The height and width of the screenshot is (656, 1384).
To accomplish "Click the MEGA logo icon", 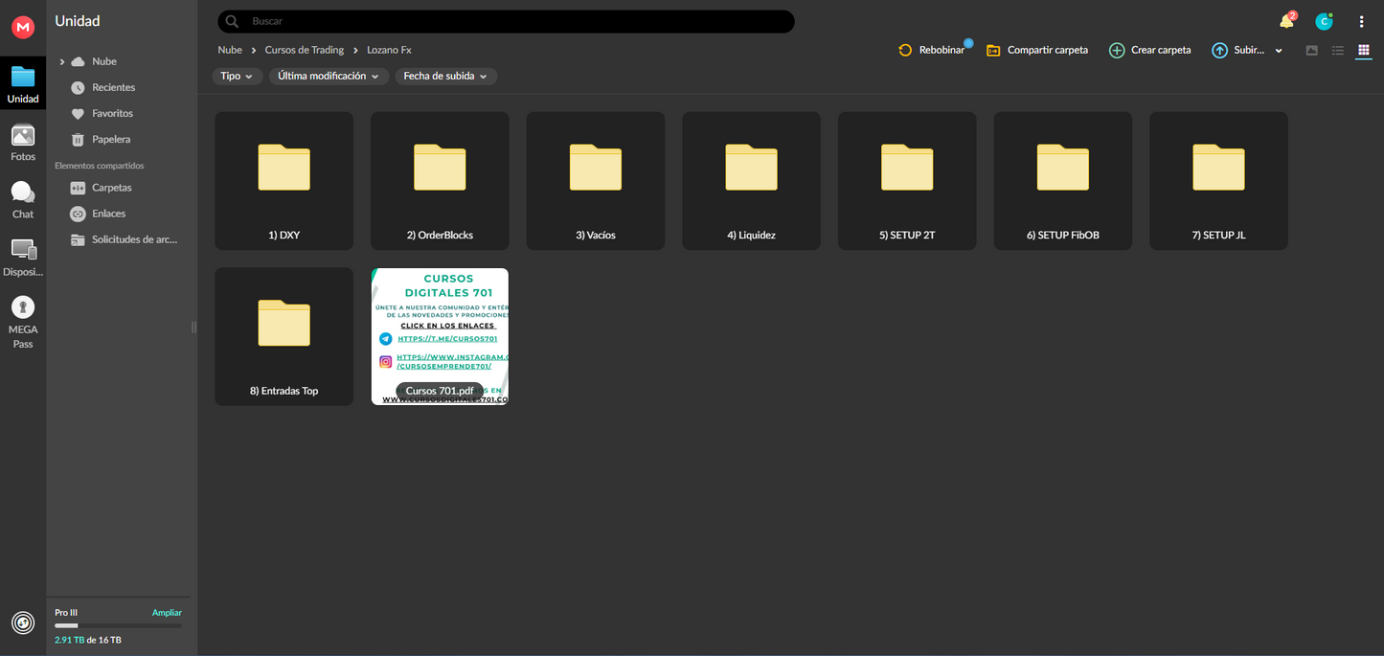I will click(23, 28).
